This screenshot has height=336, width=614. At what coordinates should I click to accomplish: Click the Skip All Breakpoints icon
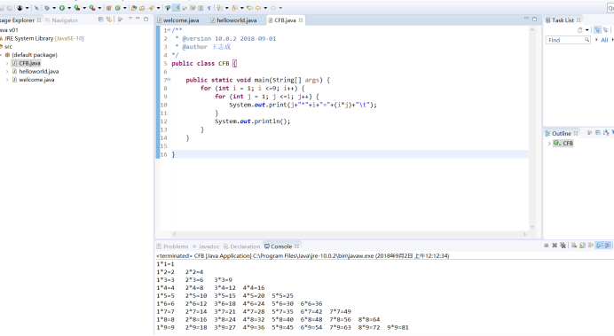(x=36, y=8)
